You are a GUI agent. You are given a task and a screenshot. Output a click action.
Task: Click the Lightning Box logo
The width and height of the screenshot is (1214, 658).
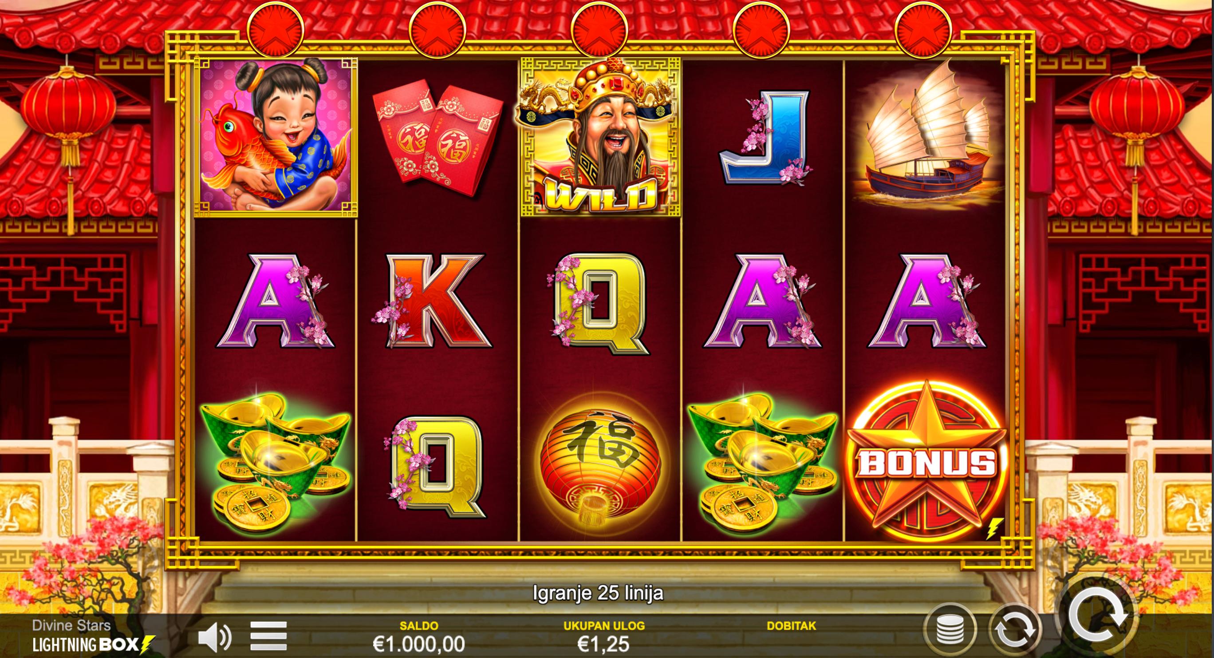click(93, 644)
